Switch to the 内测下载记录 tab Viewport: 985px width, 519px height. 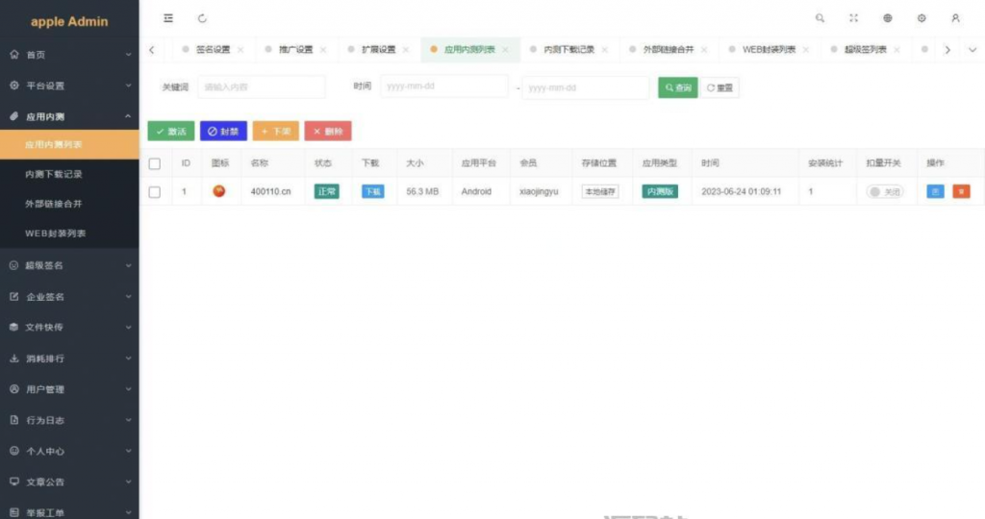(569, 50)
